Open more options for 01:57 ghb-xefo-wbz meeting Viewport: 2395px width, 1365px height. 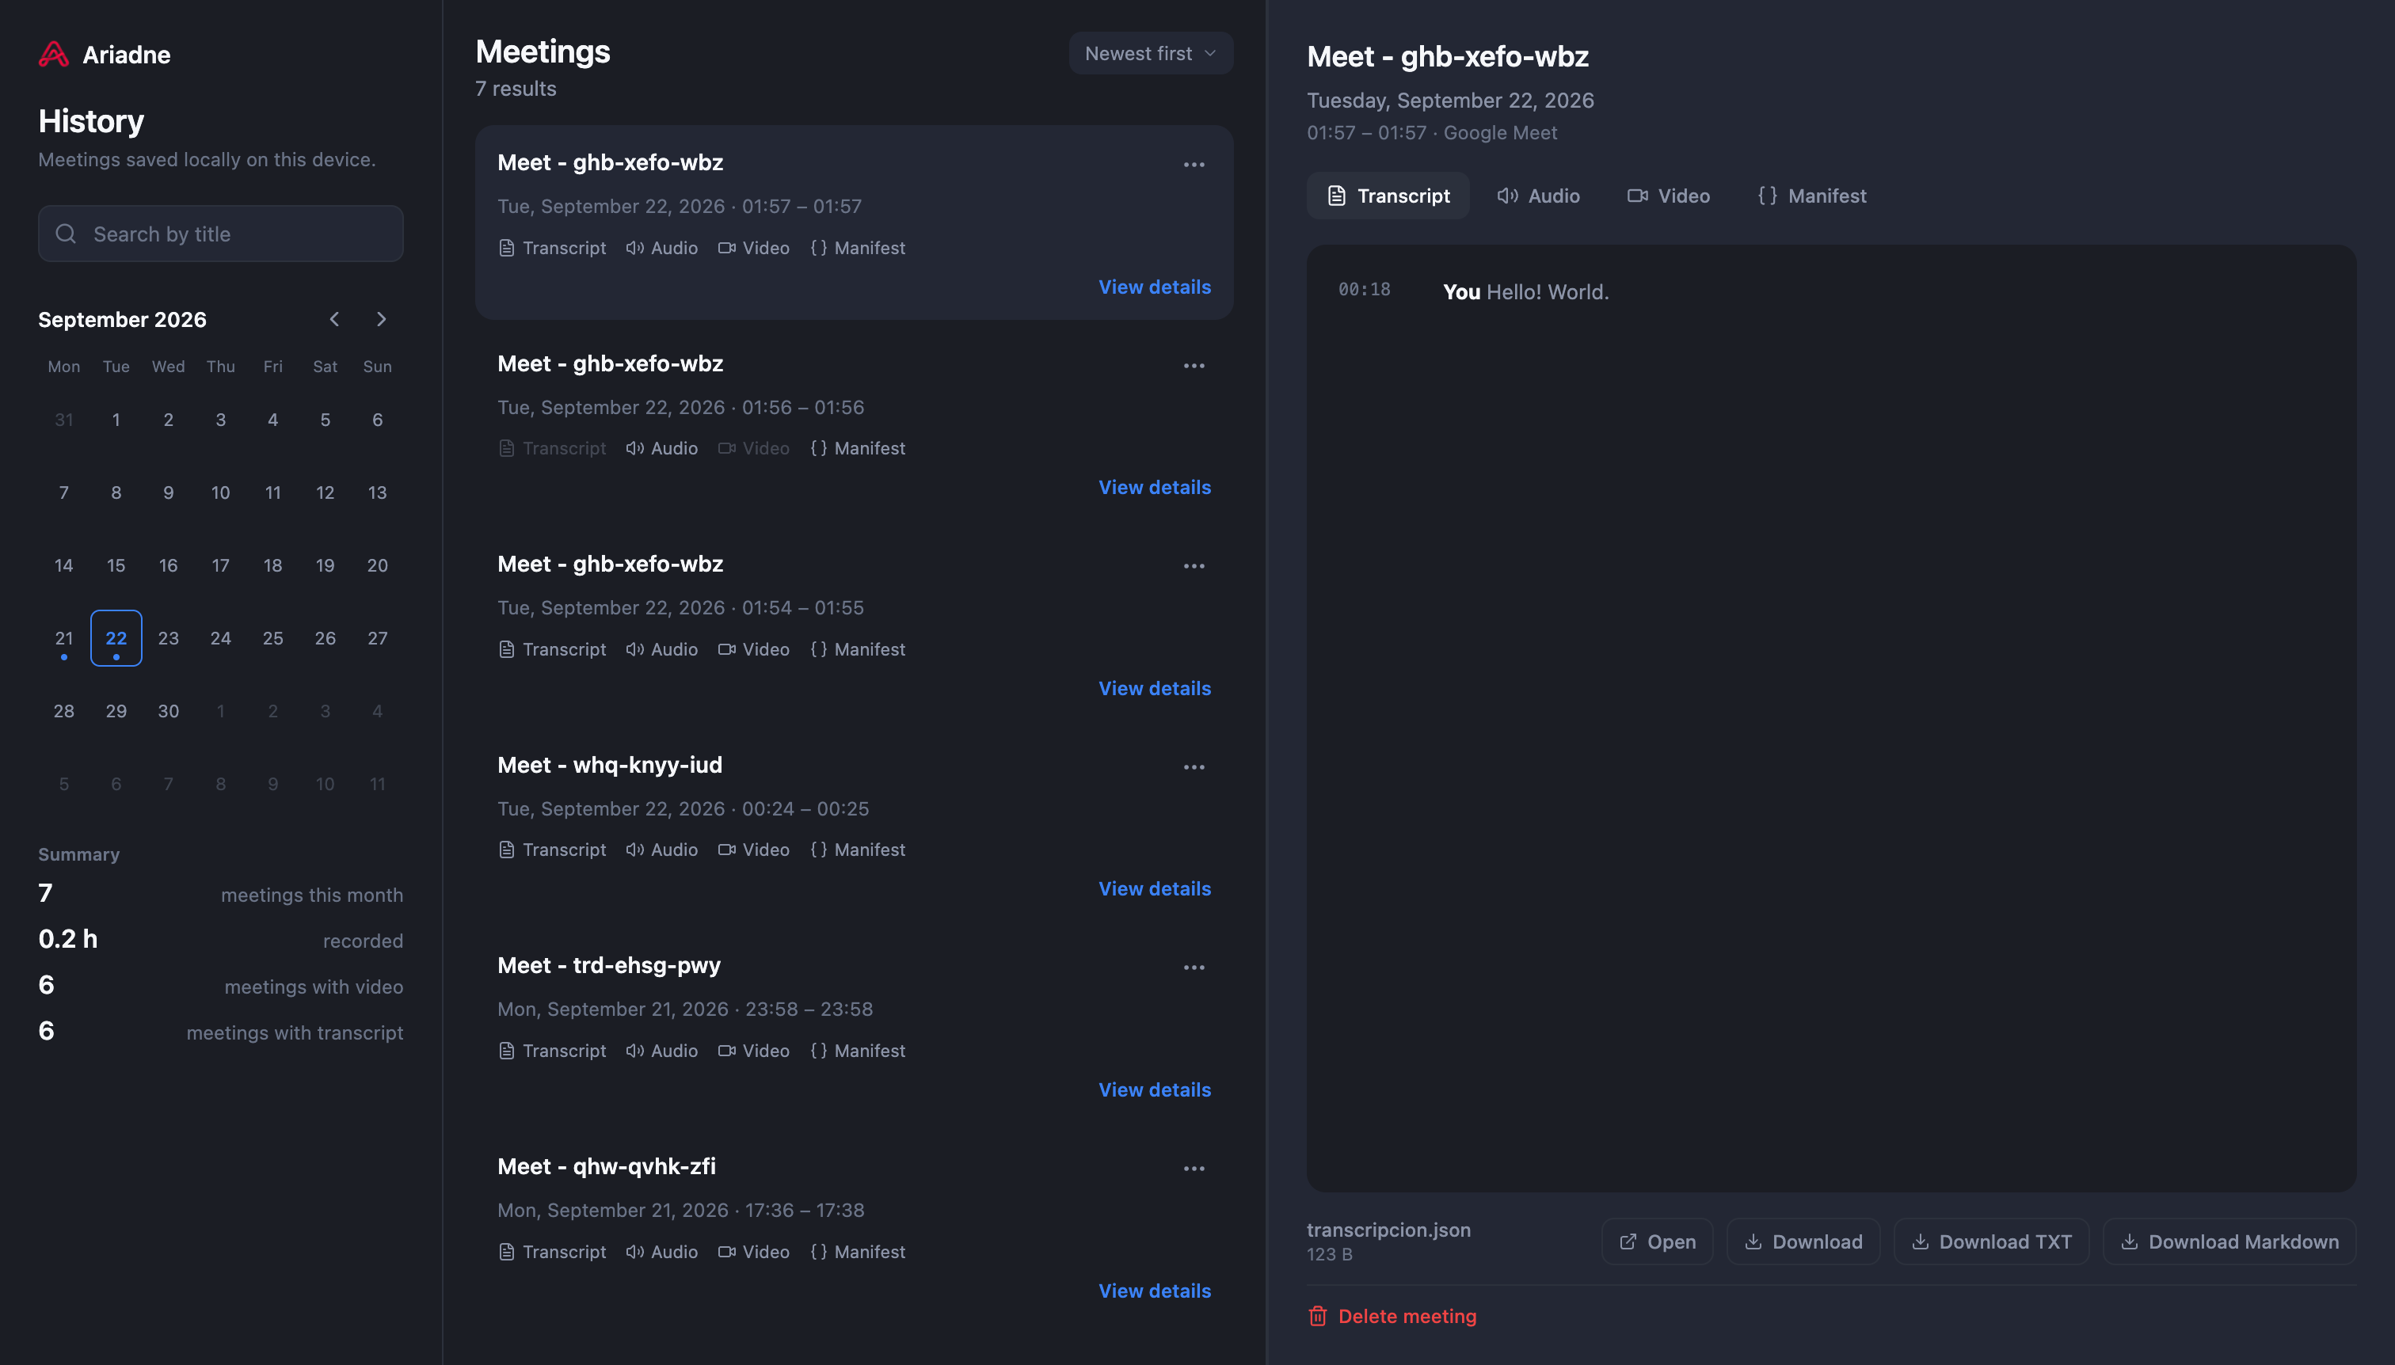tap(1194, 165)
